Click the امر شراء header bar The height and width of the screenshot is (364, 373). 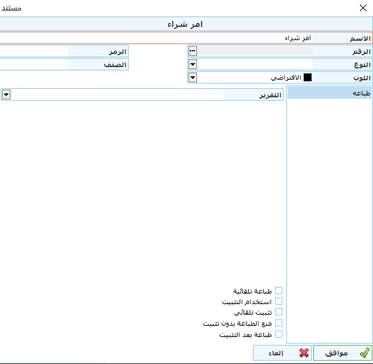tap(186, 24)
